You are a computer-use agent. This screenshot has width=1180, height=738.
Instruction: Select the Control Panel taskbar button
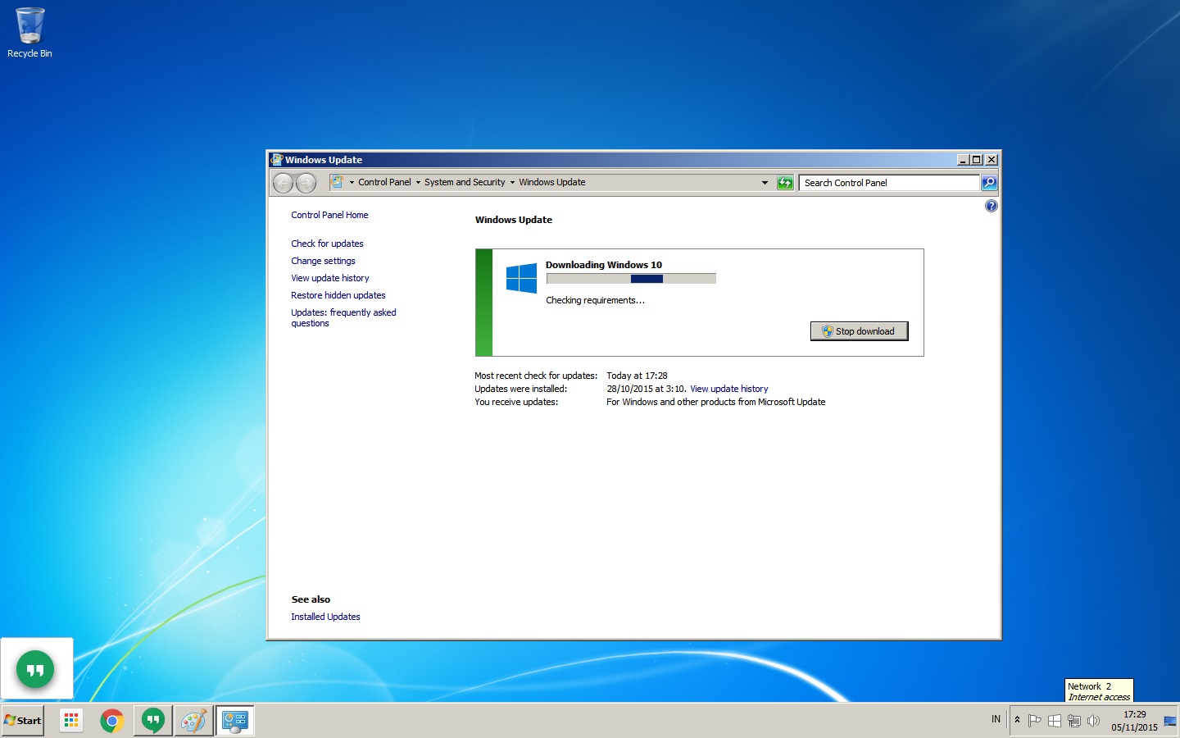235,721
